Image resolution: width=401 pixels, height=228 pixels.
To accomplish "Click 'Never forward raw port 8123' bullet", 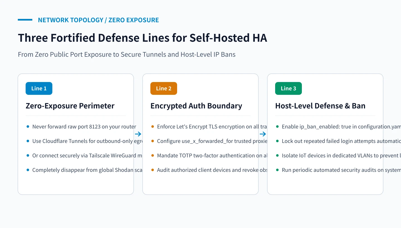I will 84,127.
